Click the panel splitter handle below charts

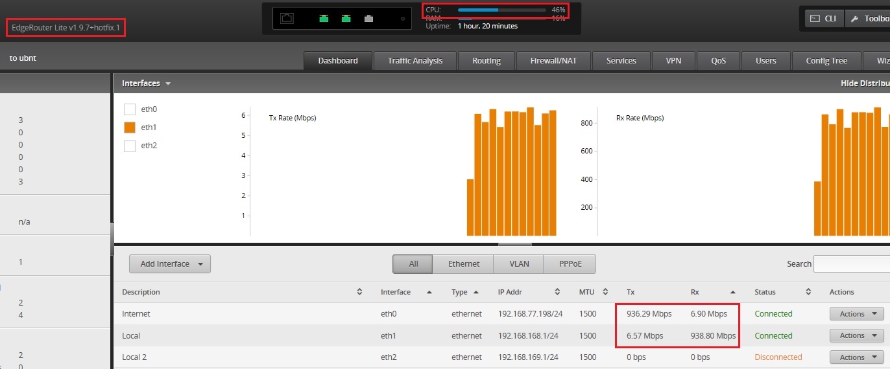point(515,244)
